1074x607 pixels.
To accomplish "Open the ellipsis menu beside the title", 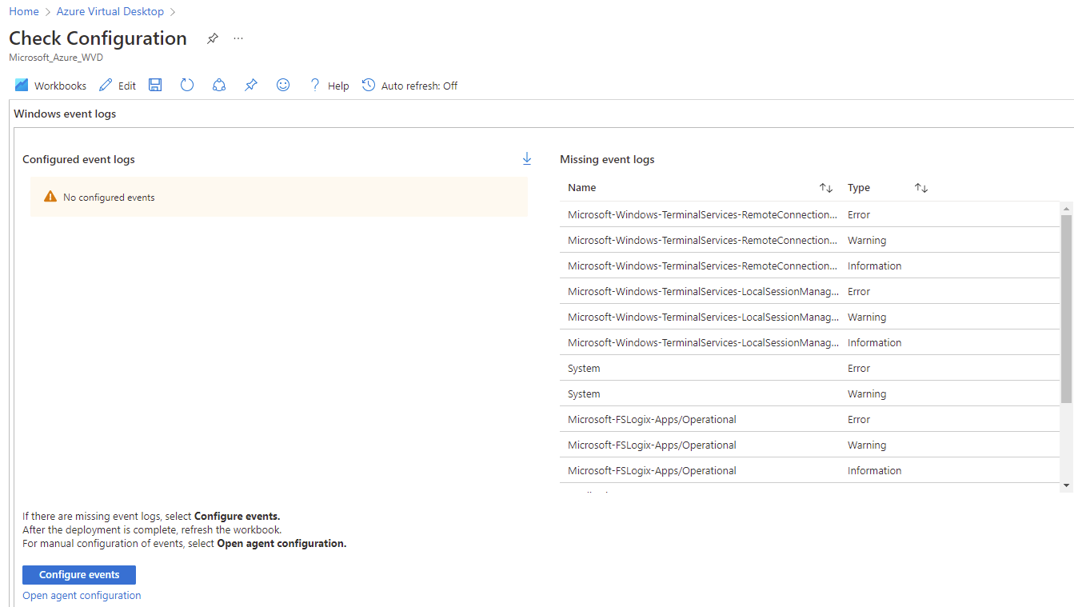I will (238, 38).
